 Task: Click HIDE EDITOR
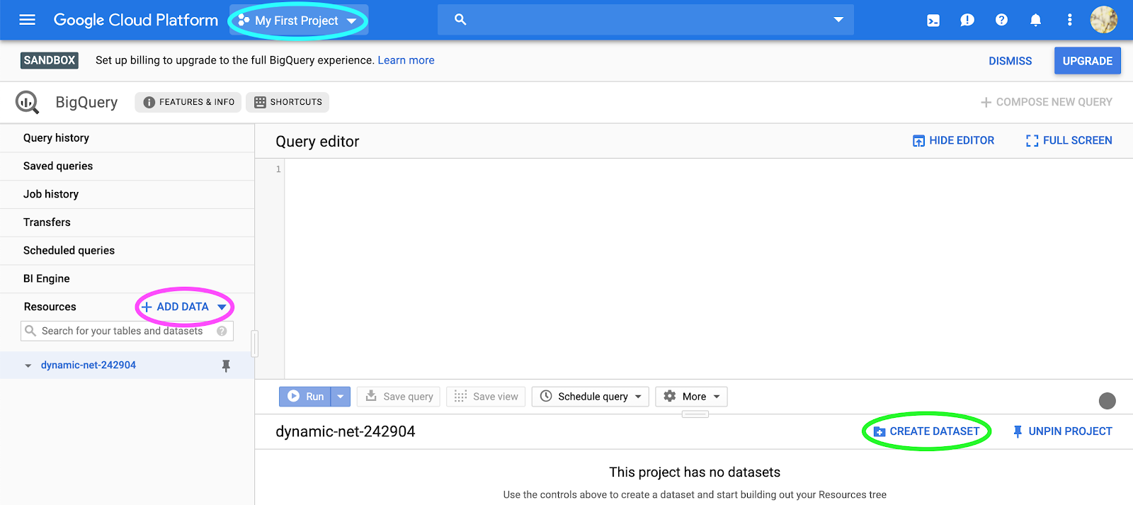pos(953,140)
